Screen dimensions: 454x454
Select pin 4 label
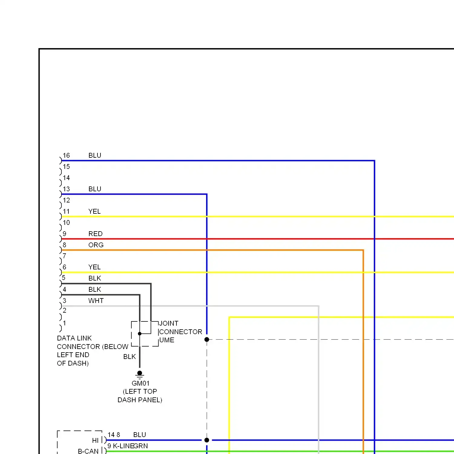tap(64, 290)
